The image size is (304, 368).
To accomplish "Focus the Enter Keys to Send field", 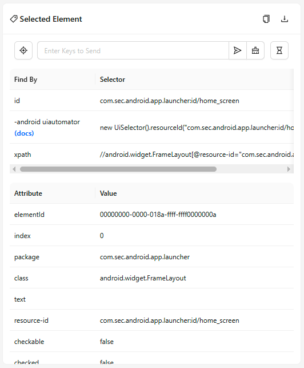I will pos(133,50).
